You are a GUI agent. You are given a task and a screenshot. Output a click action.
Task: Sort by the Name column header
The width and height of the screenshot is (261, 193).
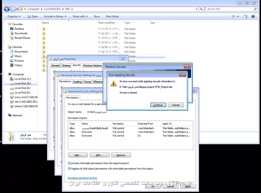click(x=69, y=23)
